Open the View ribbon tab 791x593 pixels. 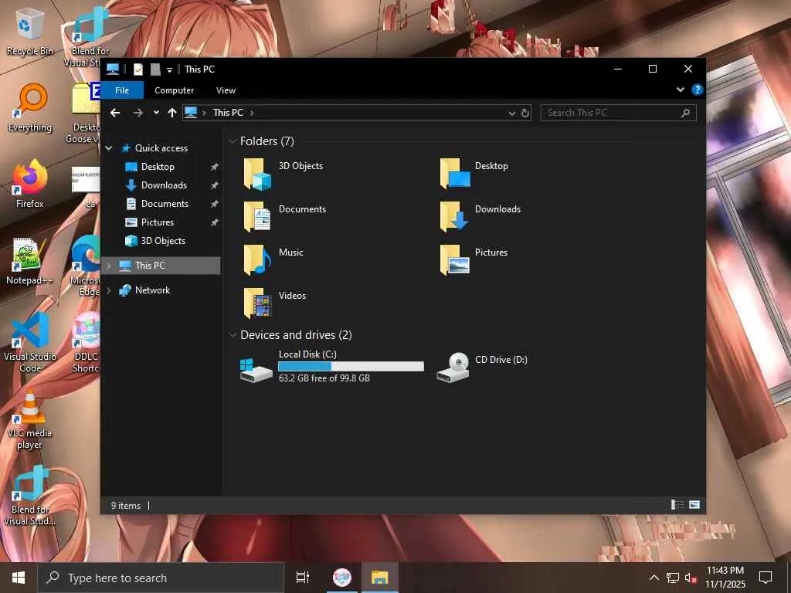coord(226,90)
